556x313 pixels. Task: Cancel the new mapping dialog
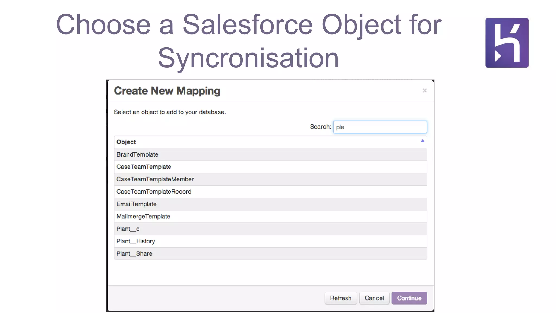[x=374, y=298]
